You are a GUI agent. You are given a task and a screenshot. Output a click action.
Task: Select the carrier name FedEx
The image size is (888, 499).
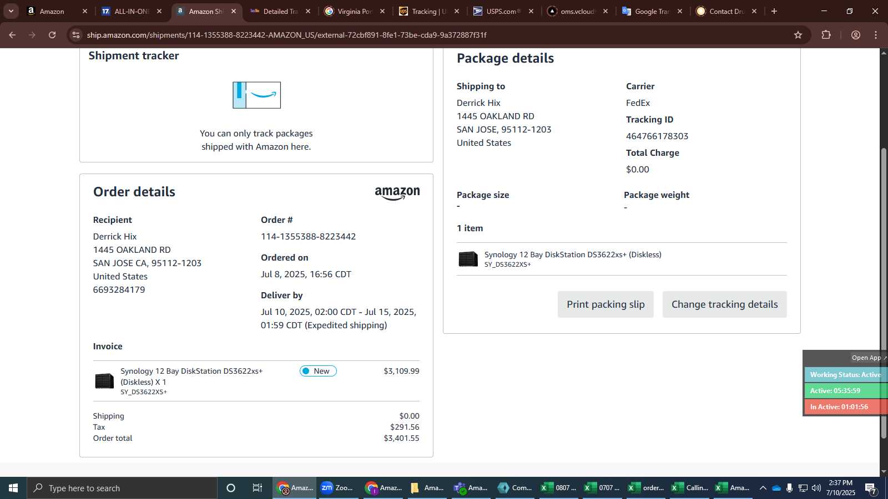point(638,103)
